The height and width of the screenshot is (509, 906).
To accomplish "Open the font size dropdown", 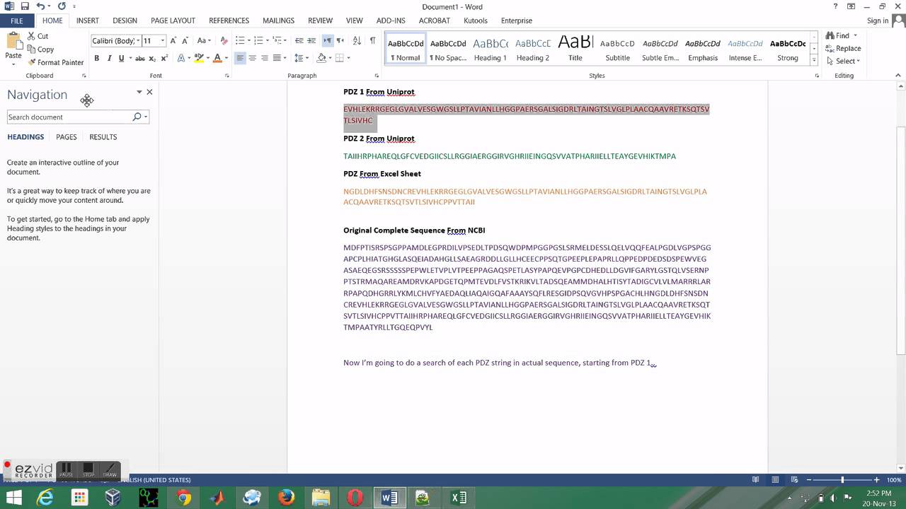I will 163,41.
